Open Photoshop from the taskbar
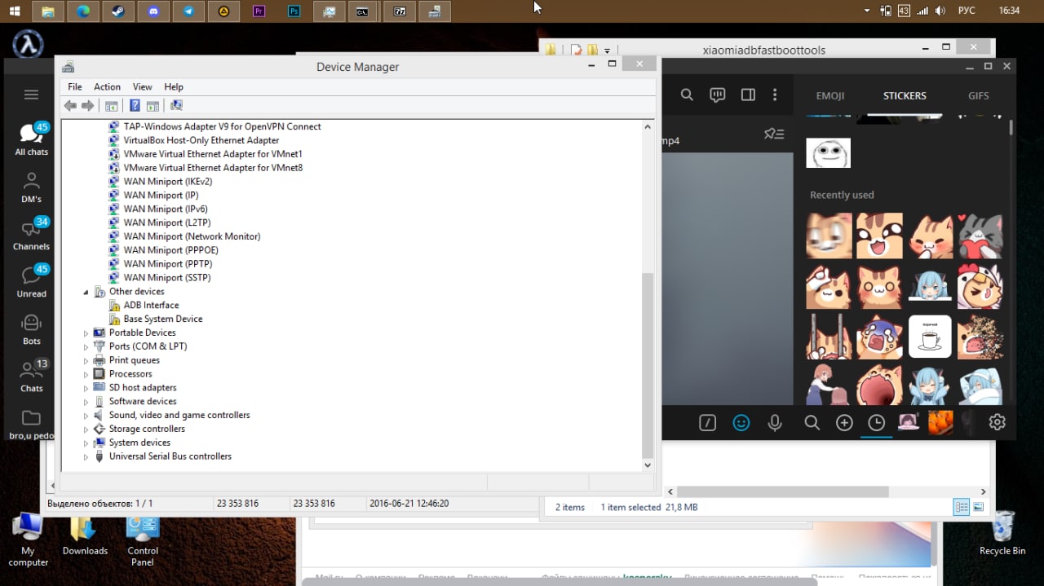This screenshot has height=586, width=1044. tap(294, 11)
